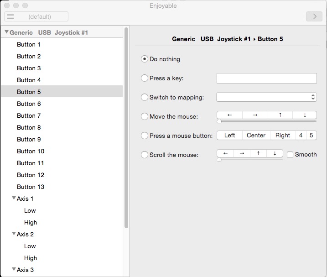Collapse the Axis 3 disclosure triangle
This screenshot has height=277, width=327.
pos(14,269)
